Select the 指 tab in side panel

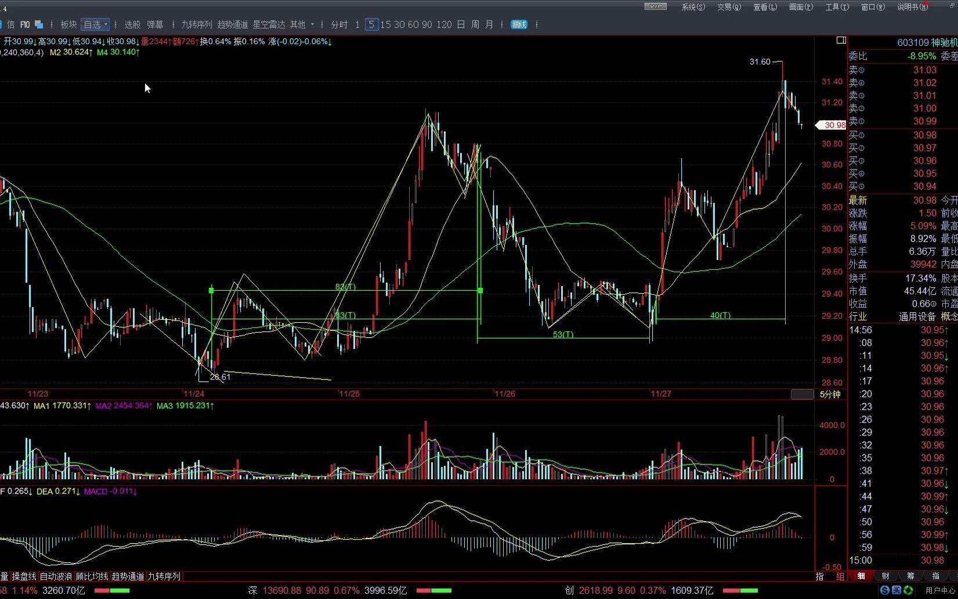tap(936, 576)
